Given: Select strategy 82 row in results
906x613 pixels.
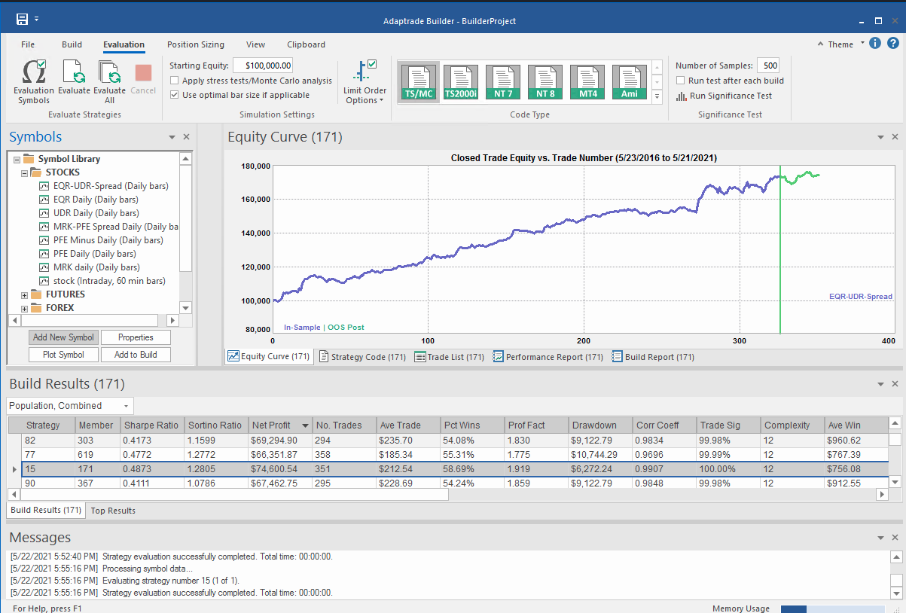Looking at the screenshot, I should [x=448, y=440].
